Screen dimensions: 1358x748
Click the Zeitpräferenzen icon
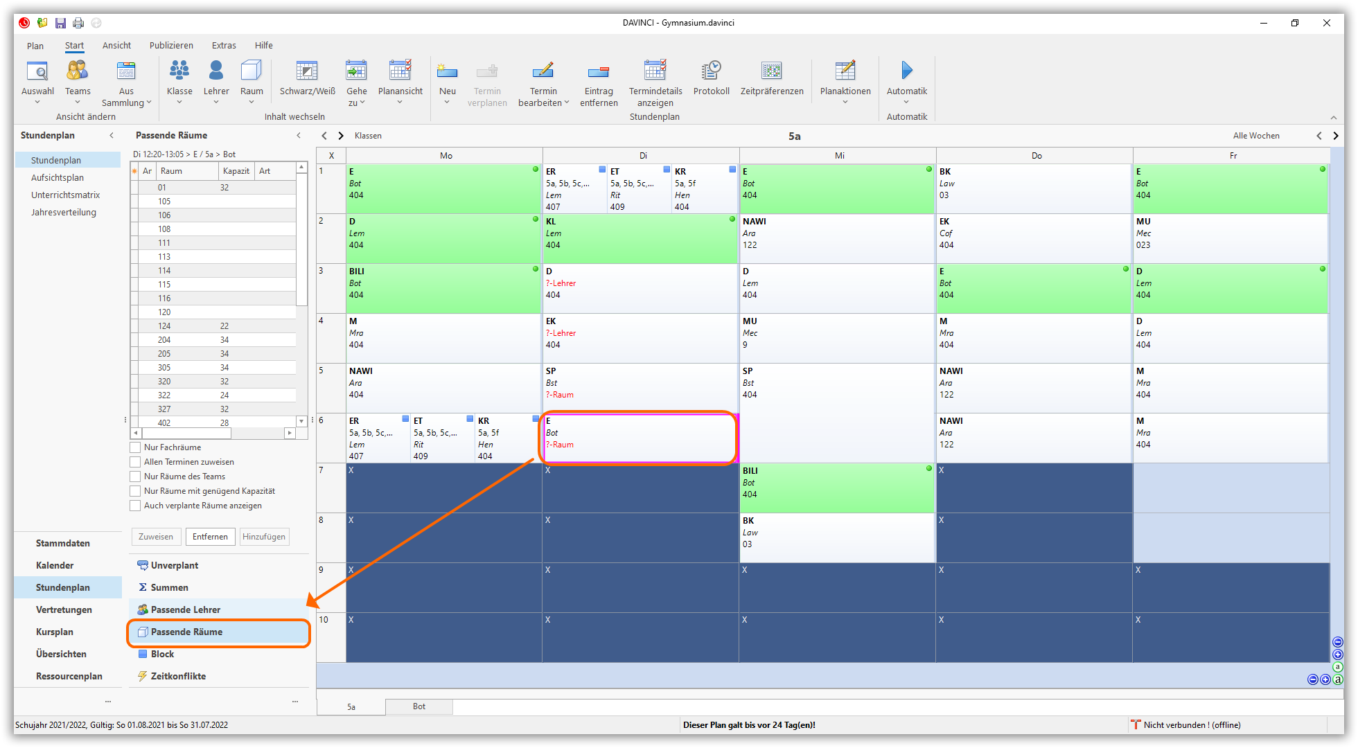(771, 71)
